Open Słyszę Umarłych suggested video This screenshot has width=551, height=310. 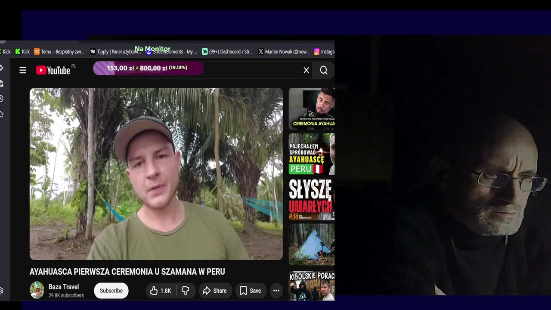click(x=312, y=199)
